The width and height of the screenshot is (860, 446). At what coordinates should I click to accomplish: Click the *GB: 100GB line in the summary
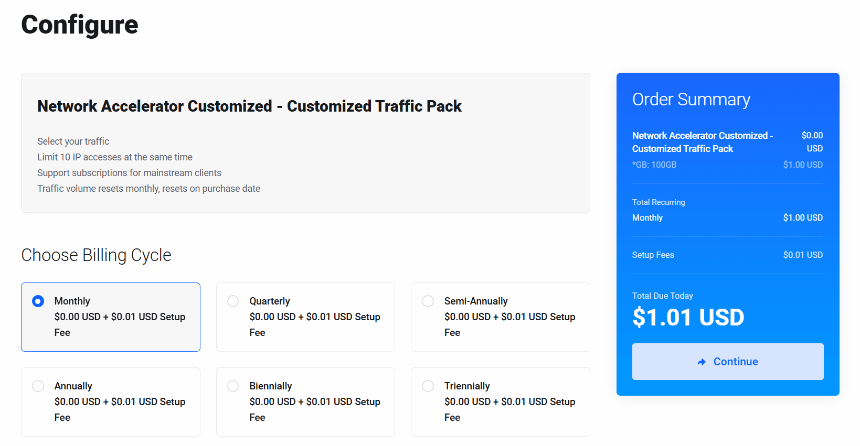654,165
